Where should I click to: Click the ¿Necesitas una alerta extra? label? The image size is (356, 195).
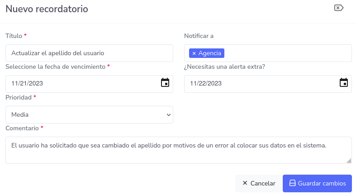224,67
